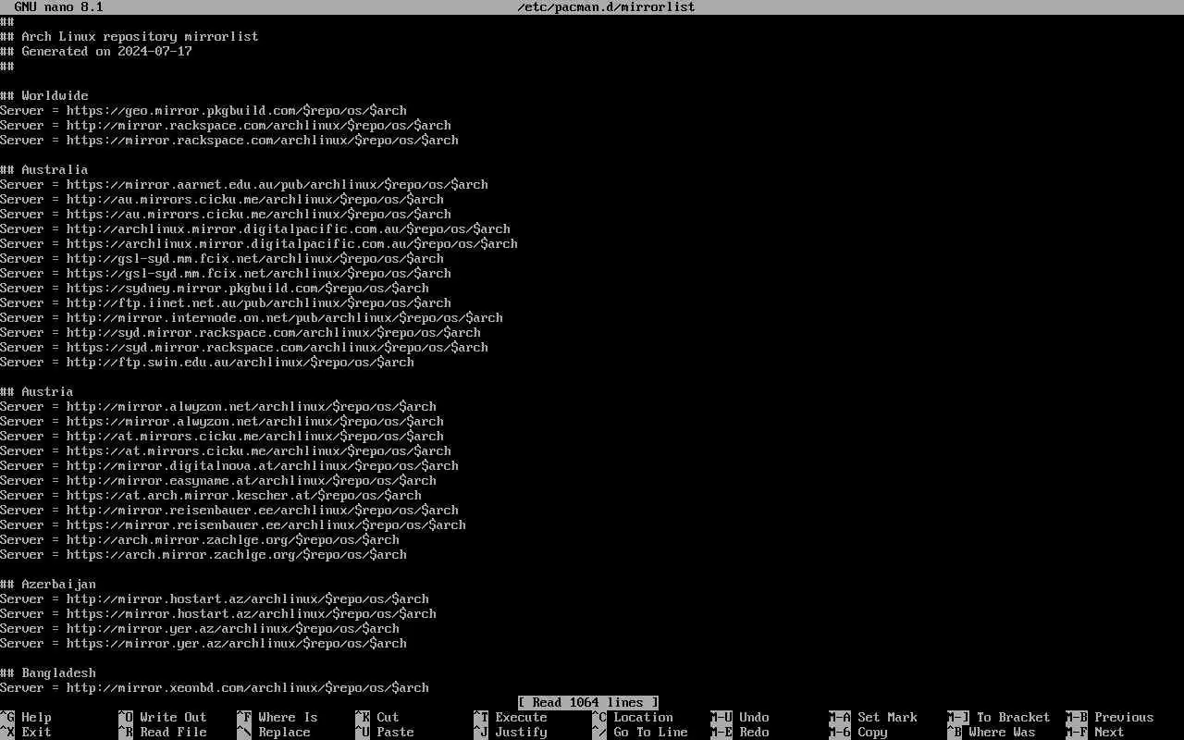Click the M-U Undo shortcut
This screenshot has width=1184, height=740.
[x=740, y=717]
